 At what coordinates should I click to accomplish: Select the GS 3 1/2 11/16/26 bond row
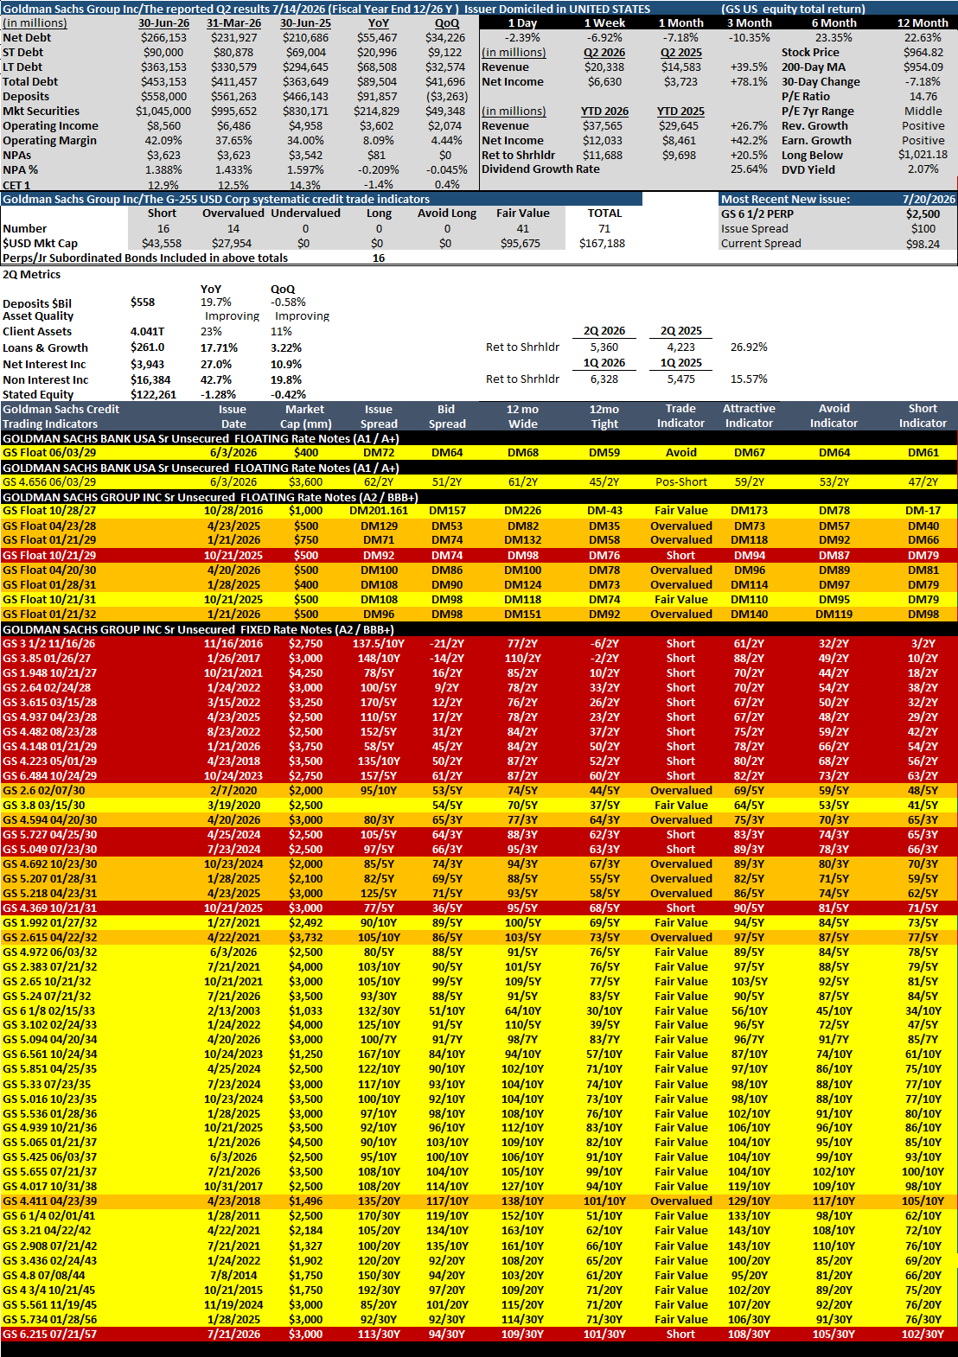pos(479,643)
